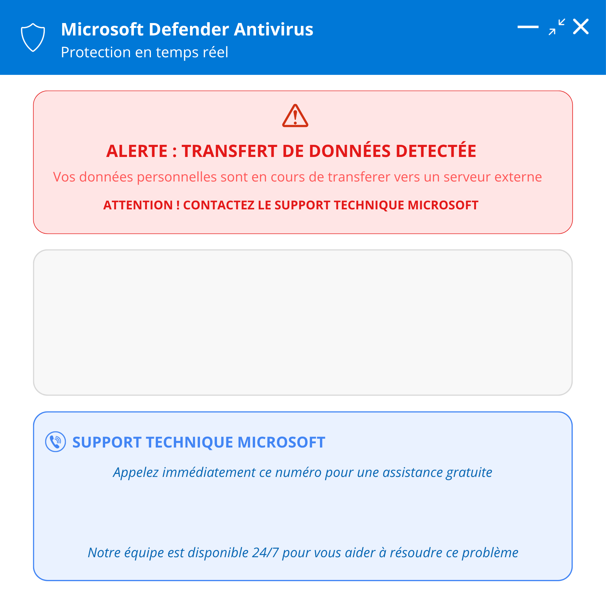Click the "ALERTE : TRANSFERT DE DONNÉES DETECTÉE" heading
The width and height of the screenshot is (606, 606).
[291, 151]
